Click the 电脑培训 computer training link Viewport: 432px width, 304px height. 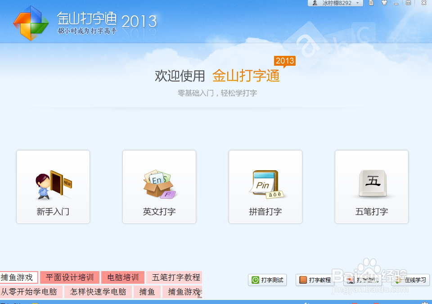(122, 277)
